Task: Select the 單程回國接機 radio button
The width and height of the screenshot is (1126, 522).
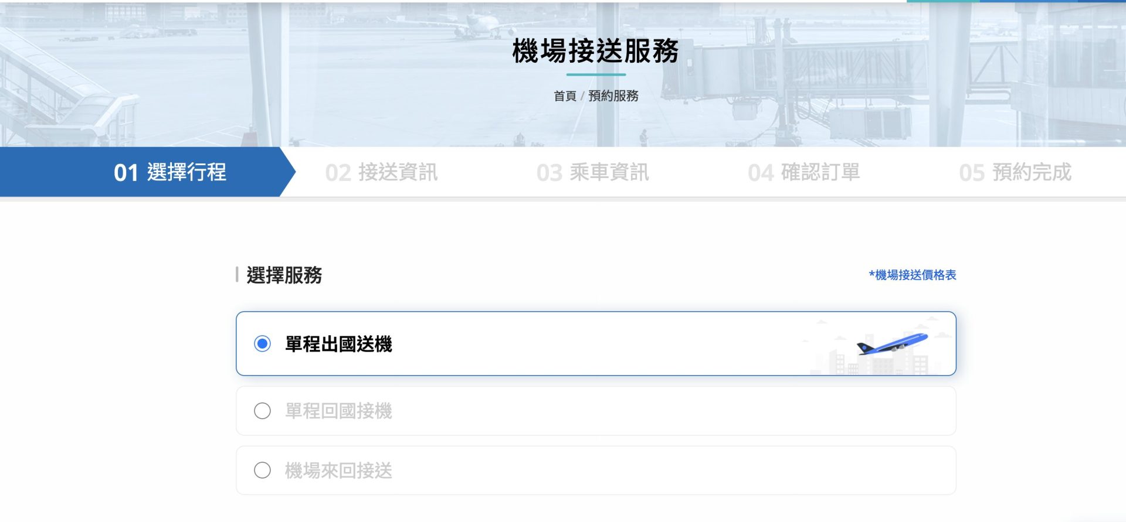Action: [262, 411]
